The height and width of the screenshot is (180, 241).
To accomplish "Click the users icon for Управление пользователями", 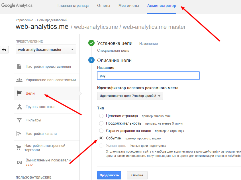I will coord(19,80).
